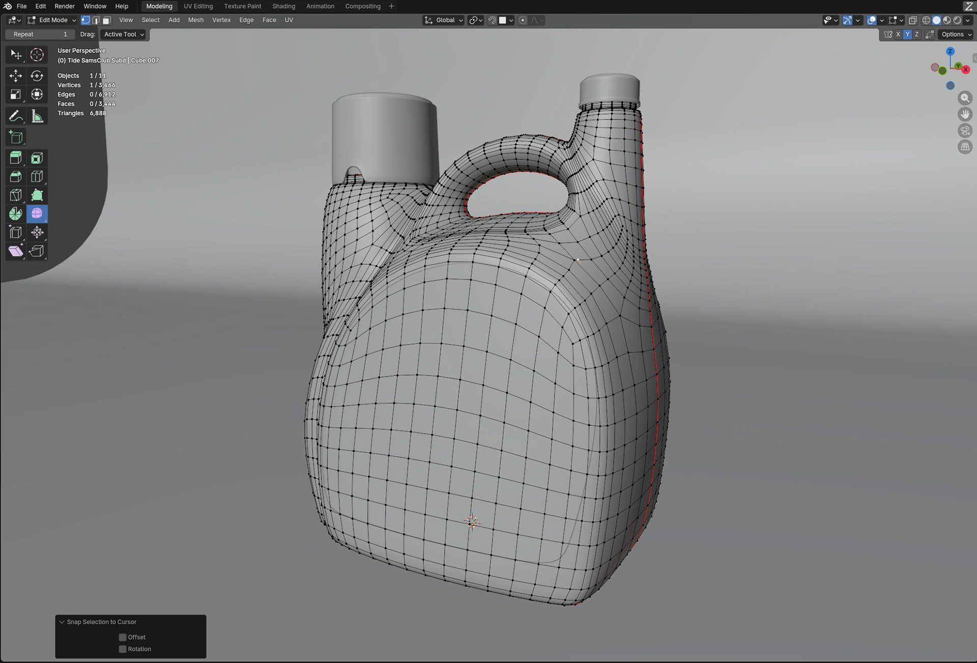Enable the Offset checkbox

tap(123, 637)
